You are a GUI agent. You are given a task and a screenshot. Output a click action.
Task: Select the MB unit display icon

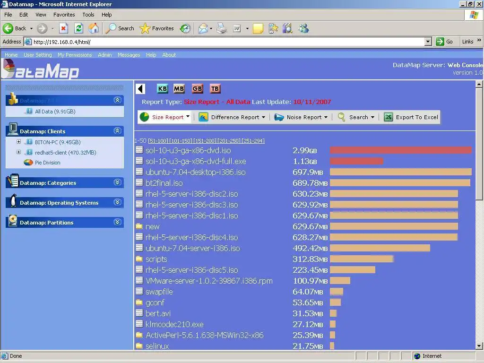[x=179, y=88]
